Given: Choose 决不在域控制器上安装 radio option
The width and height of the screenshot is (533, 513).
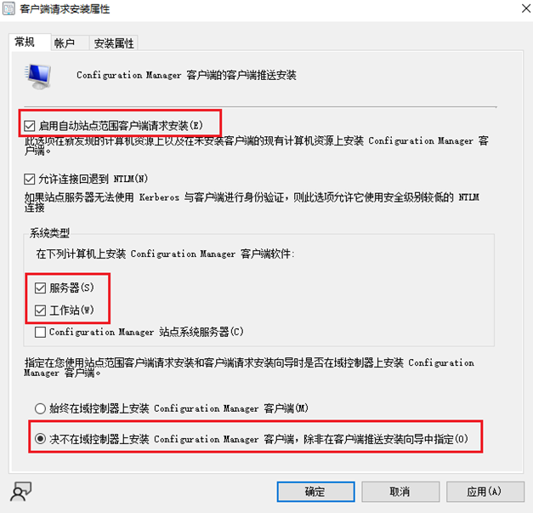Looking at the screenshot, I should point(40,439).
